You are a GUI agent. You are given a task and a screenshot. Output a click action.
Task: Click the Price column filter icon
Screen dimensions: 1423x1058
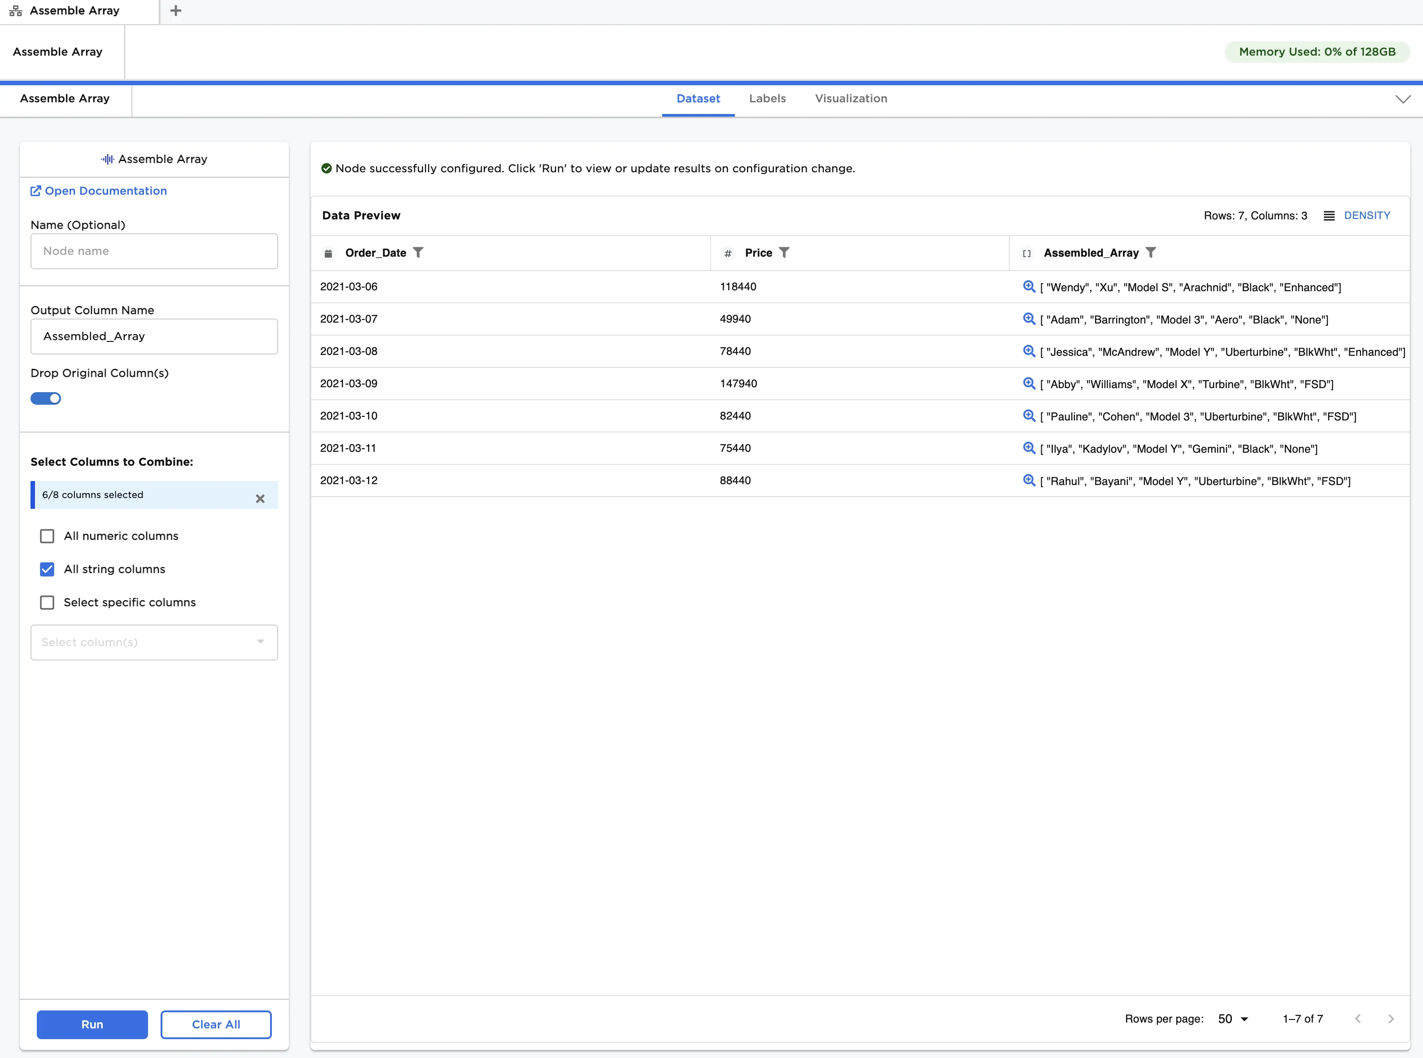pos(784,252)
